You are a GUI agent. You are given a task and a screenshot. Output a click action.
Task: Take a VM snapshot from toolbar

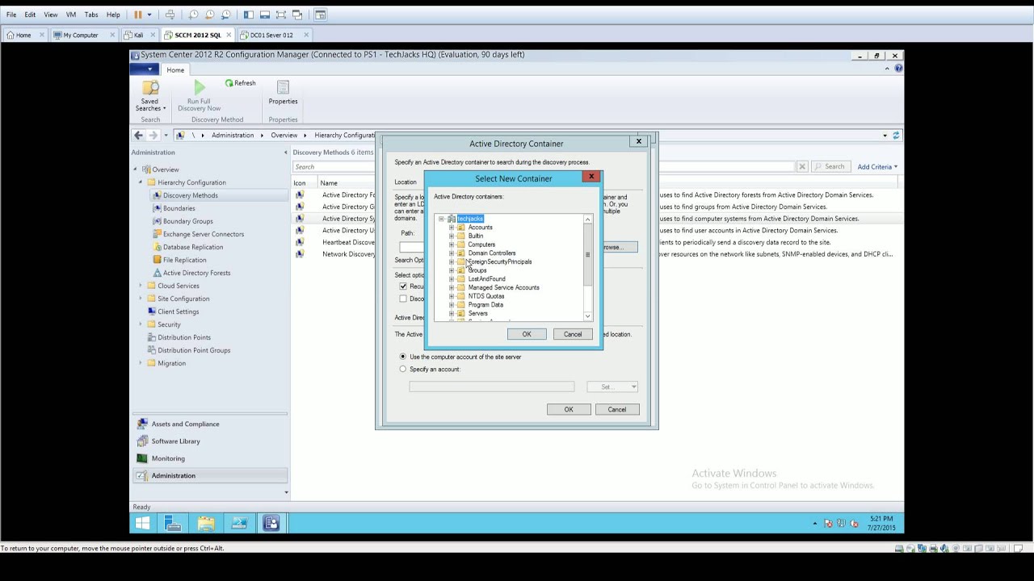194,15
